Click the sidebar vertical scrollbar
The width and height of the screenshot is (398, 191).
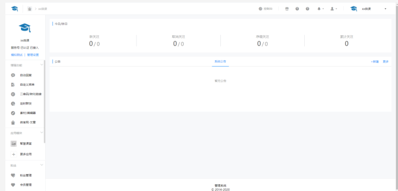[45, 101]
